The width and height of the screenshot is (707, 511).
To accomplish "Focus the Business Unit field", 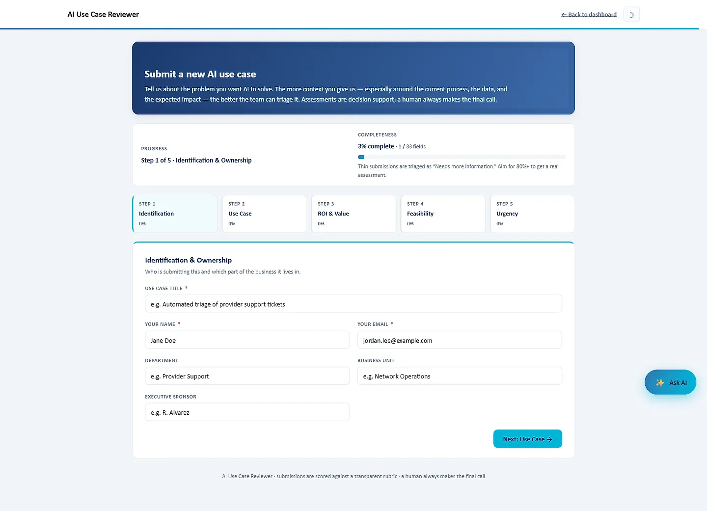I will [460, 376].
